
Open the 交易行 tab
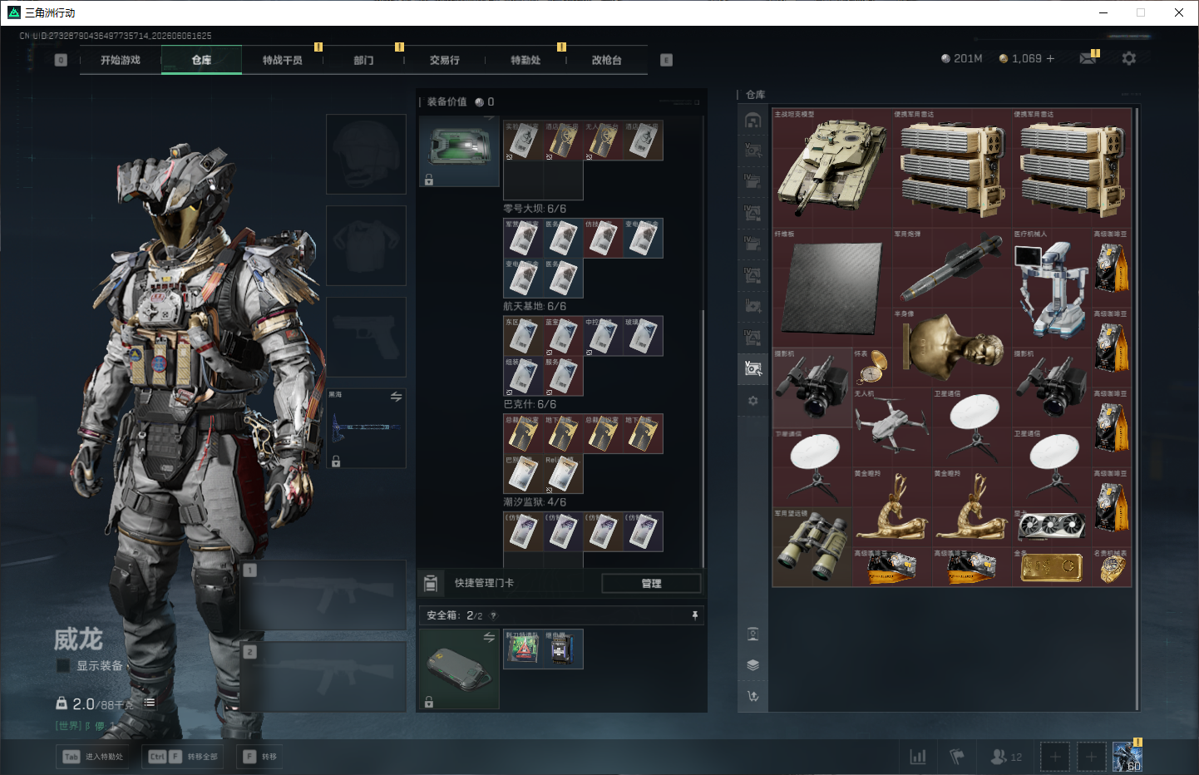445,60
